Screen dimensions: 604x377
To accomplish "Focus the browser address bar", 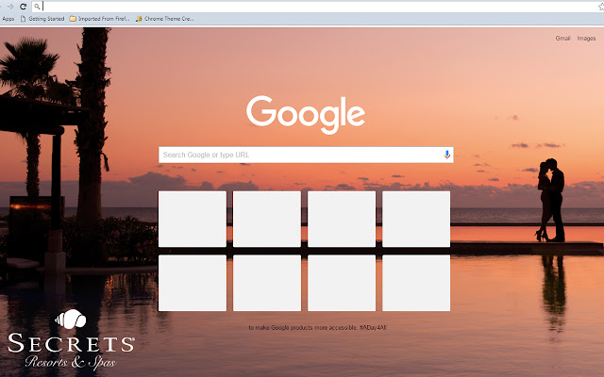I will tap(320, 7).
